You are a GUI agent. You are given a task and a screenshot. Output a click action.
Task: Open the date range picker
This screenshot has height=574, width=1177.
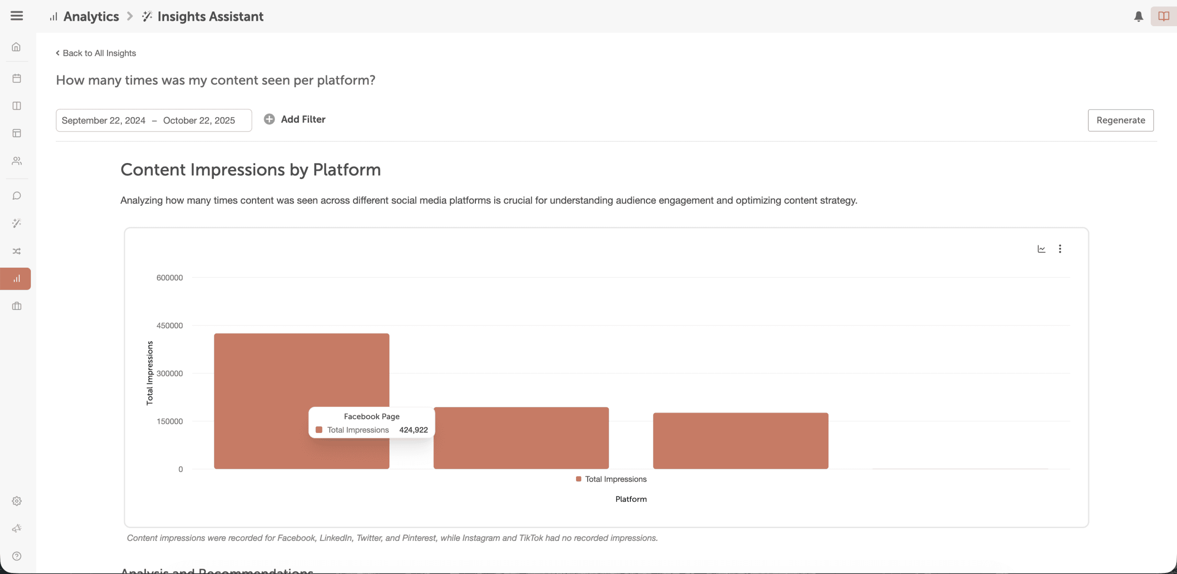pyautogui.click(x=154, y=120)
